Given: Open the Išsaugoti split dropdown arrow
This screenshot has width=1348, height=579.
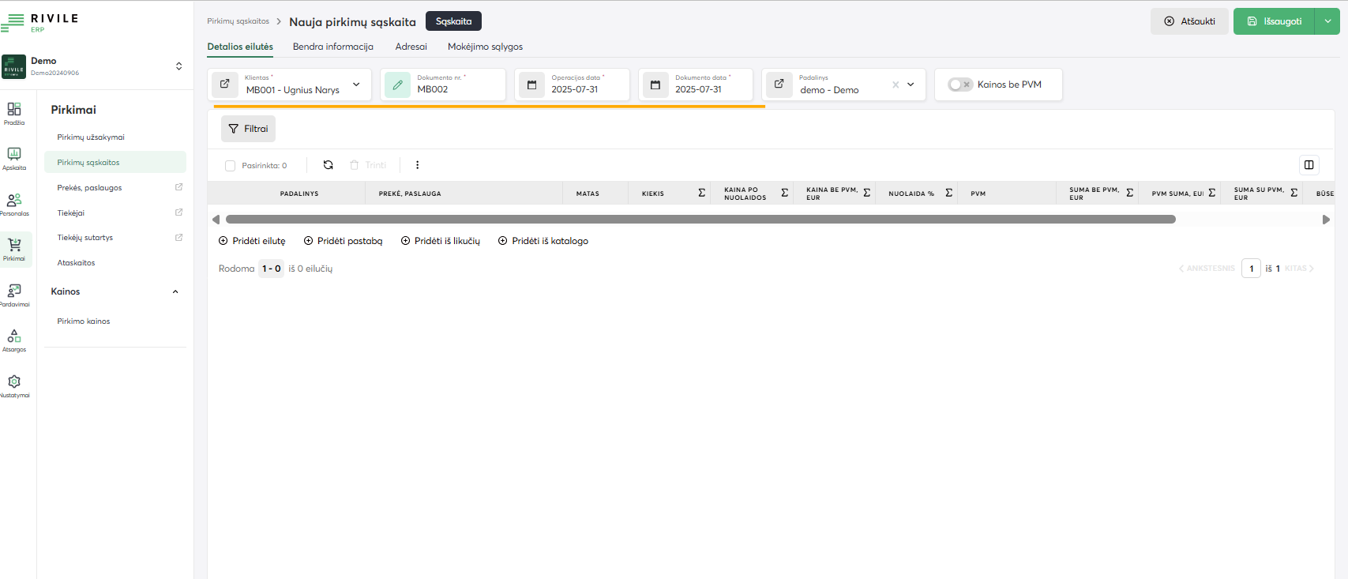Looking at the screenshot, I should pyautogui.click(x=1327, y=21).
